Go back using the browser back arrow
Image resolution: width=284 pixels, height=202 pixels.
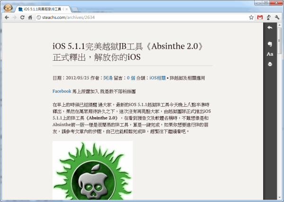[x=7, y=18]
